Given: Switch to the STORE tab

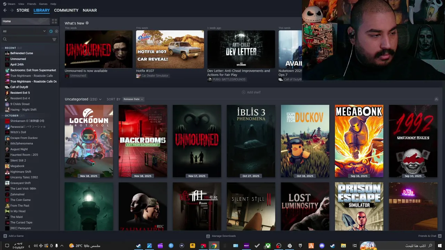Looking at the screenshot, I should point(23,10).
